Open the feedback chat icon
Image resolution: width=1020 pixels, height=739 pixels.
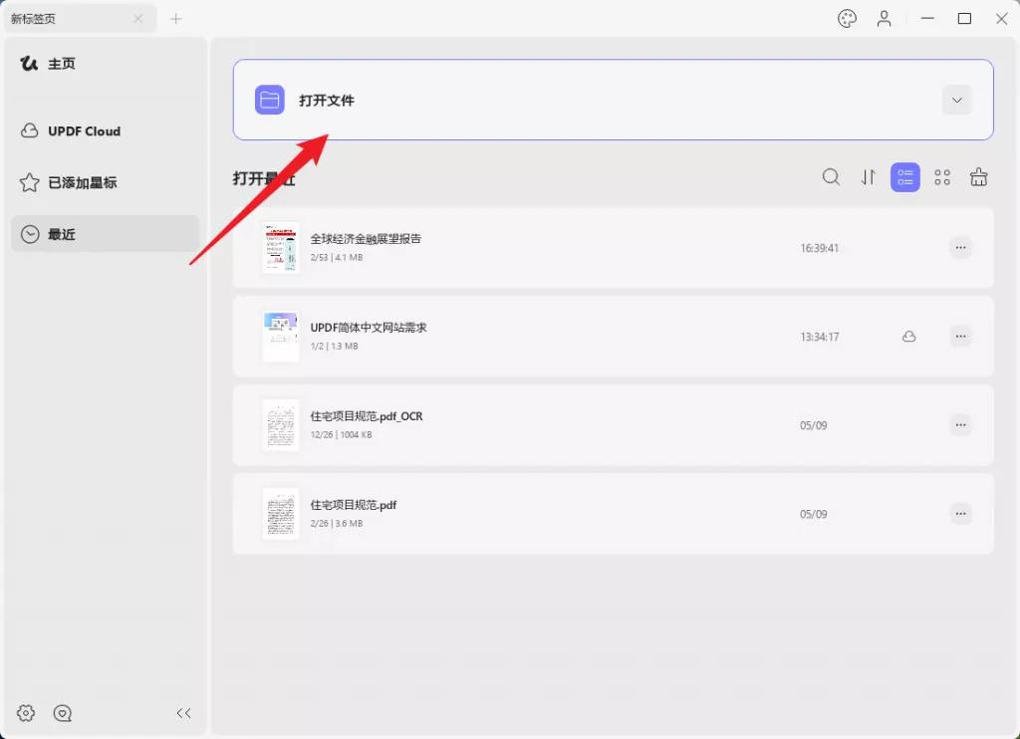pos(63,713)
